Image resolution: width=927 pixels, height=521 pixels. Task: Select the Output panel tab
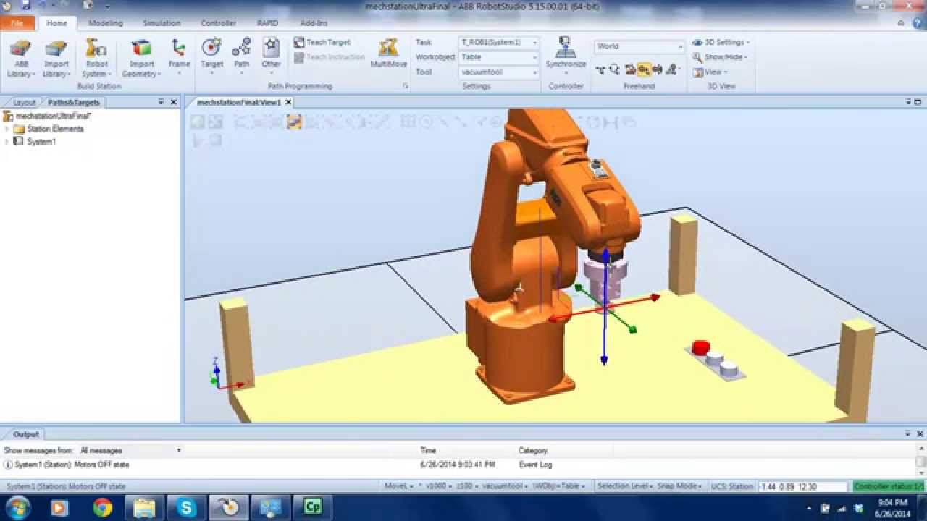click(x=26, y=434)
